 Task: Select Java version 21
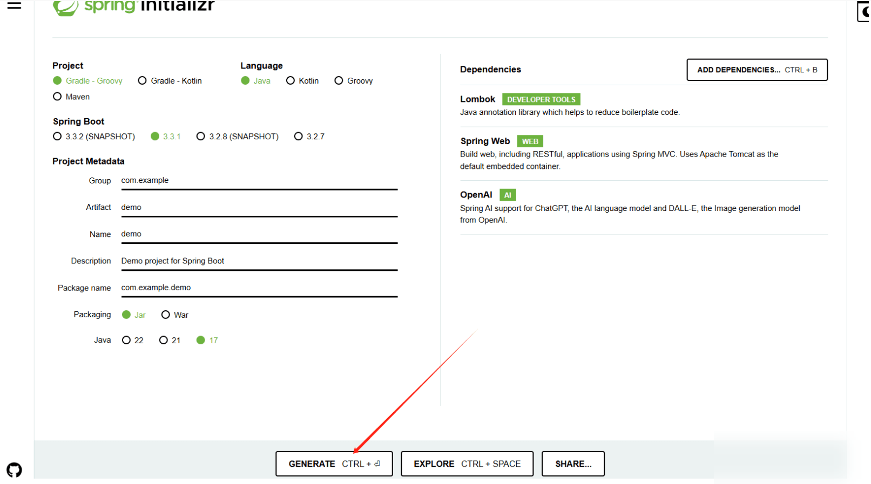170,340
